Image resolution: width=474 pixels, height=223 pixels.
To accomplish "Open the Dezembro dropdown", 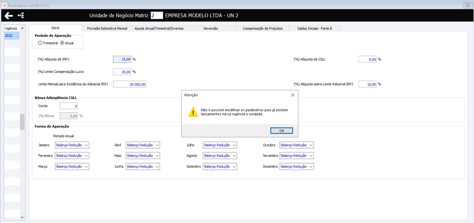I will [x=297, y=167].
